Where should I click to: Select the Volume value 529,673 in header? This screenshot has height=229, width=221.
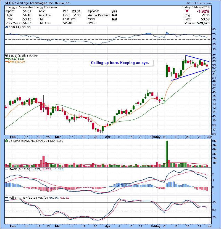pos(203,23)
